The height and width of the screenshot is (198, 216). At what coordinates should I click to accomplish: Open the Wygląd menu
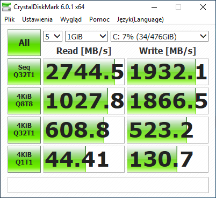tap(71, 19)
